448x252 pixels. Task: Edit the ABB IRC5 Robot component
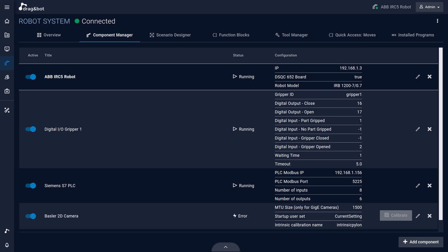pos(418,77)
